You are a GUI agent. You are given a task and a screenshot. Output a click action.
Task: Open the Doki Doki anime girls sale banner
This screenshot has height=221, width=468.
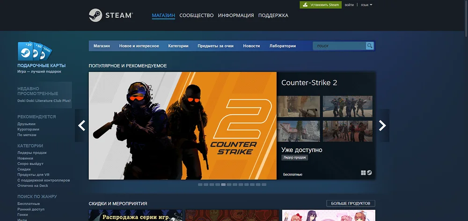(329, 215)
